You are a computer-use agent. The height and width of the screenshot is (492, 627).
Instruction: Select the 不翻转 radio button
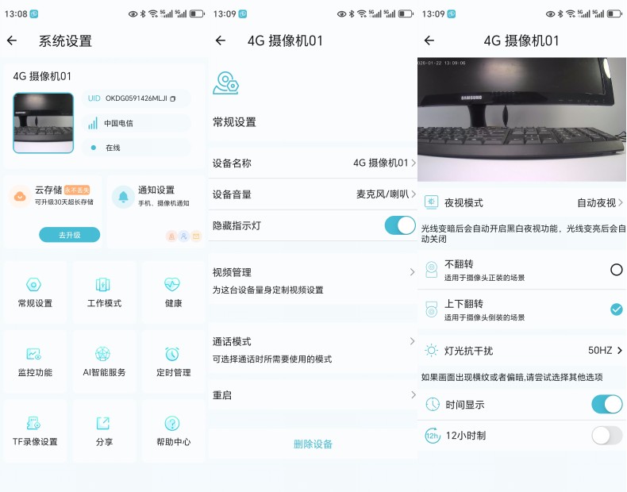point(616,270)
